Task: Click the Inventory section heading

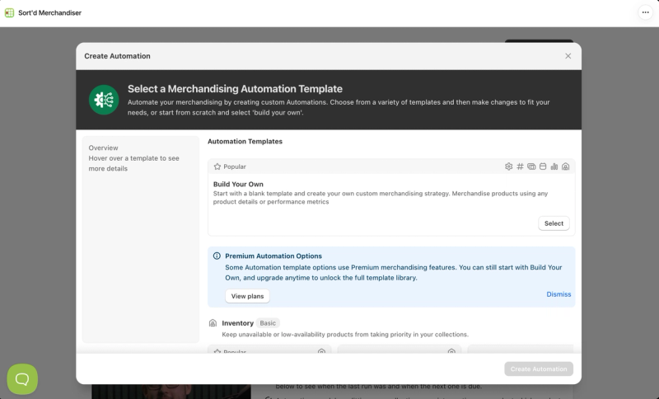Action: pyautogui.click(x=237, y=323)
